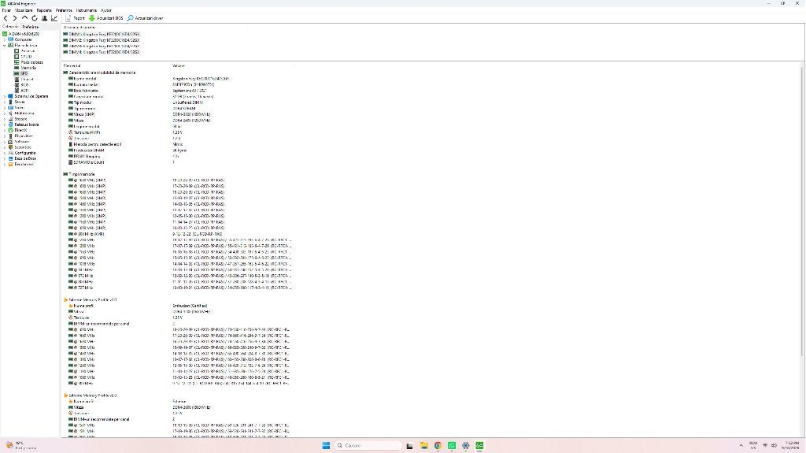This screenshot has width=806, height=453.
Task: Expand the Server tree node
Action: (5, 102)
